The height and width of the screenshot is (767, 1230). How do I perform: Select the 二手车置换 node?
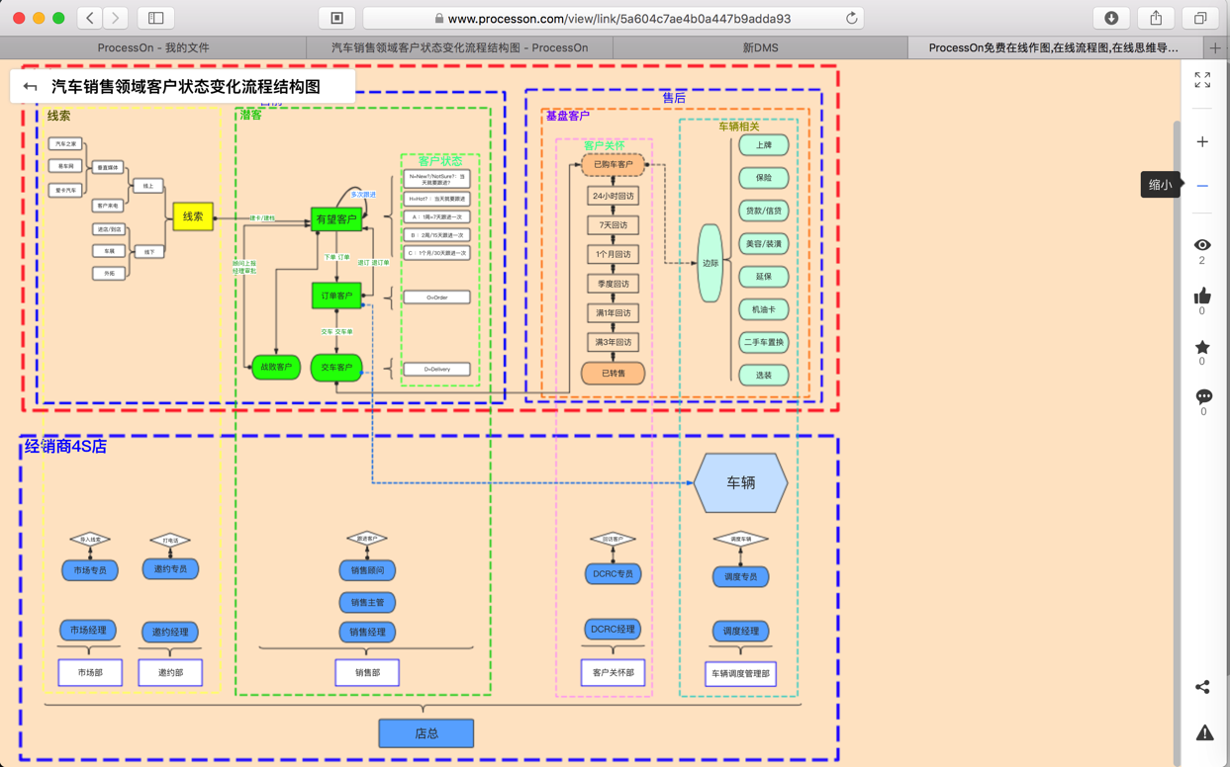(x=764, y=342)
